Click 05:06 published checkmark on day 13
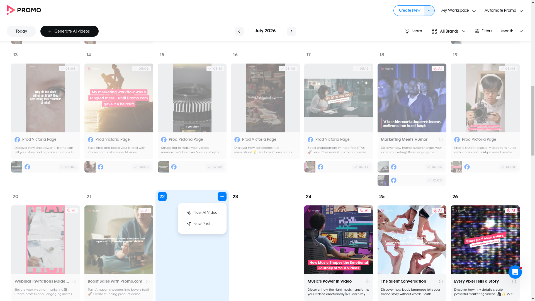This screenshot has height=301, width=535. click(x=68, y=69)
